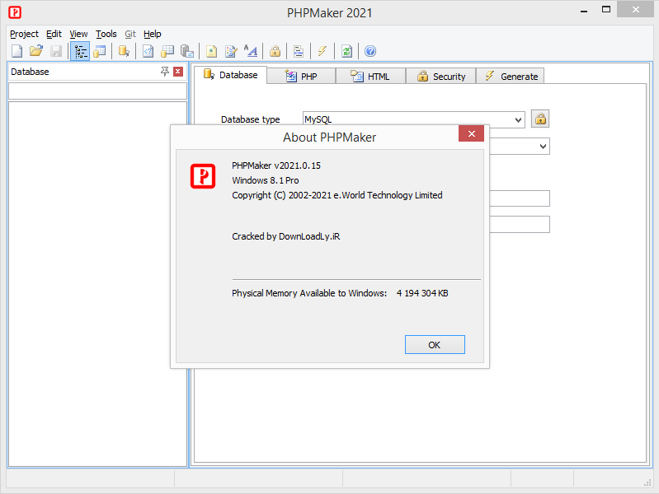Switch to the Generate tab
The width and height of the screenshot is (659, 494).
(x=511, y=77)
